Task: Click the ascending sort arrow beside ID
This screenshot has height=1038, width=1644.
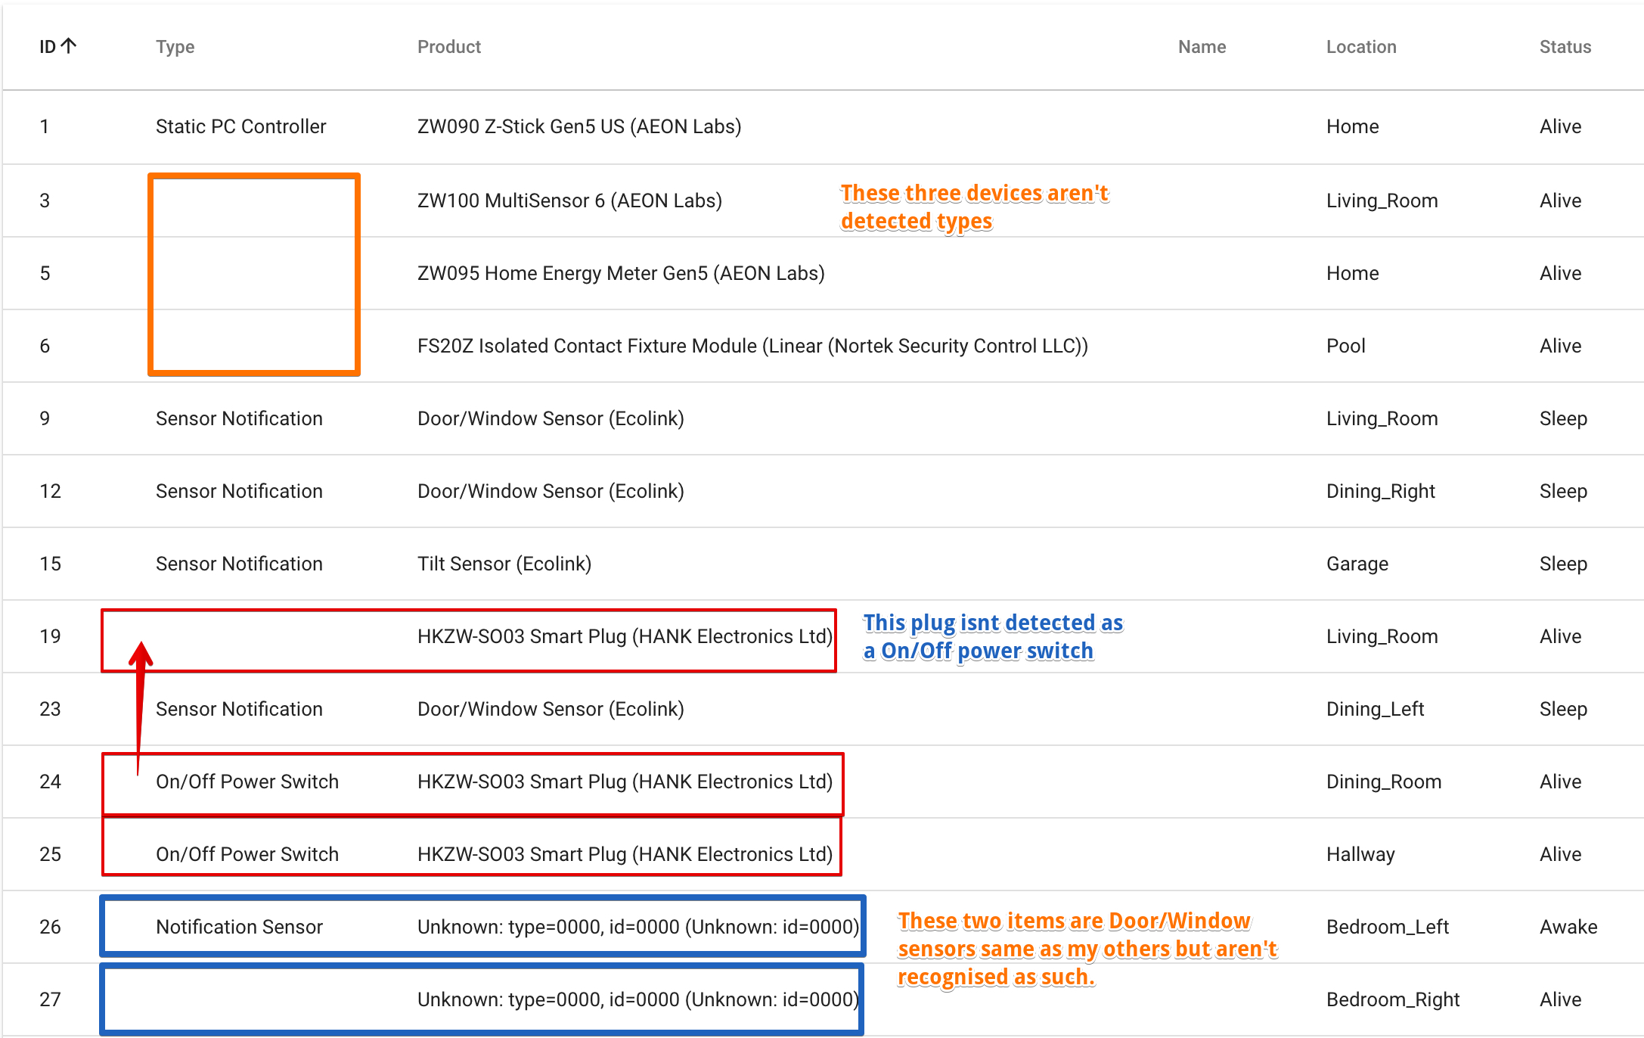Action: pos(70,46)
